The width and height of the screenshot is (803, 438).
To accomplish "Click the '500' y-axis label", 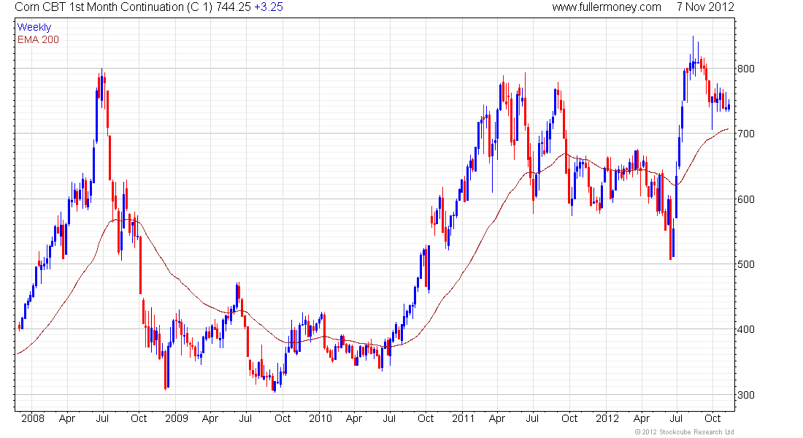I will [745, 264].
